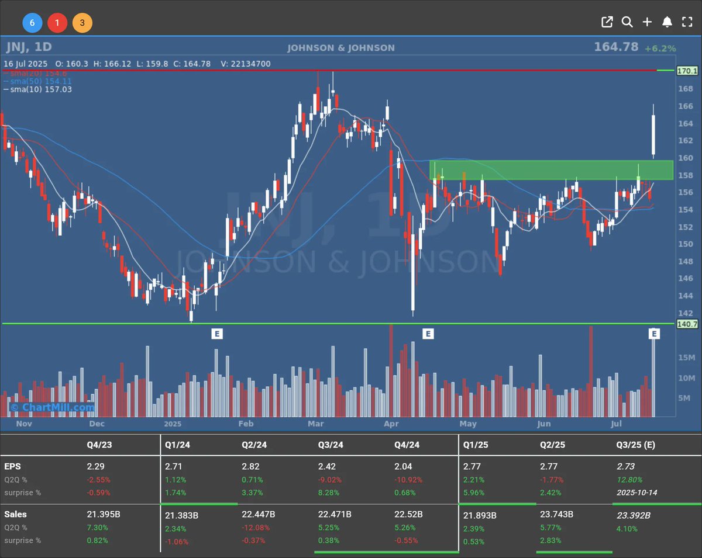The width and height of the screenshot is (702, 558).
Task: Click the JOHNSON & JOHNSON title
Action: pos(341,48)
